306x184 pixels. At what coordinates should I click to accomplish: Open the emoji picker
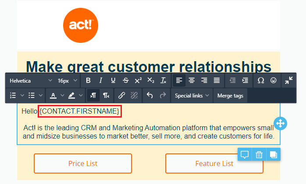pyautogui.click(x=274, y=80)
